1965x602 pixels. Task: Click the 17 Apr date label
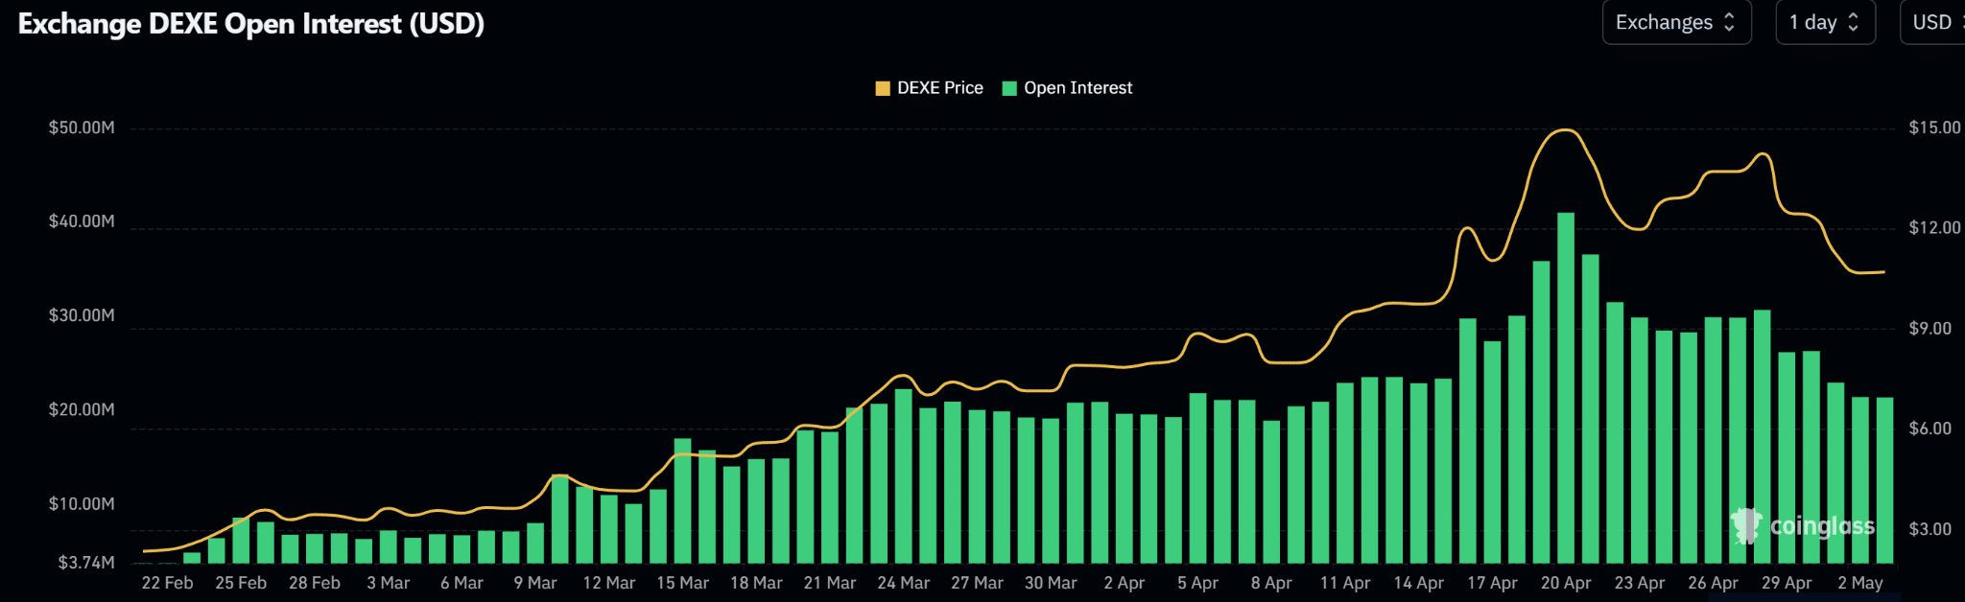(1493, 583)
